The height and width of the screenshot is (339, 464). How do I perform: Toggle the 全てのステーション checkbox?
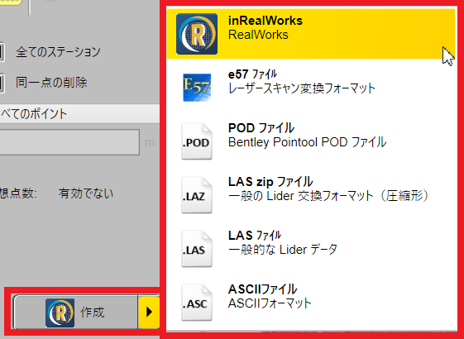click(x=1, y=52)
